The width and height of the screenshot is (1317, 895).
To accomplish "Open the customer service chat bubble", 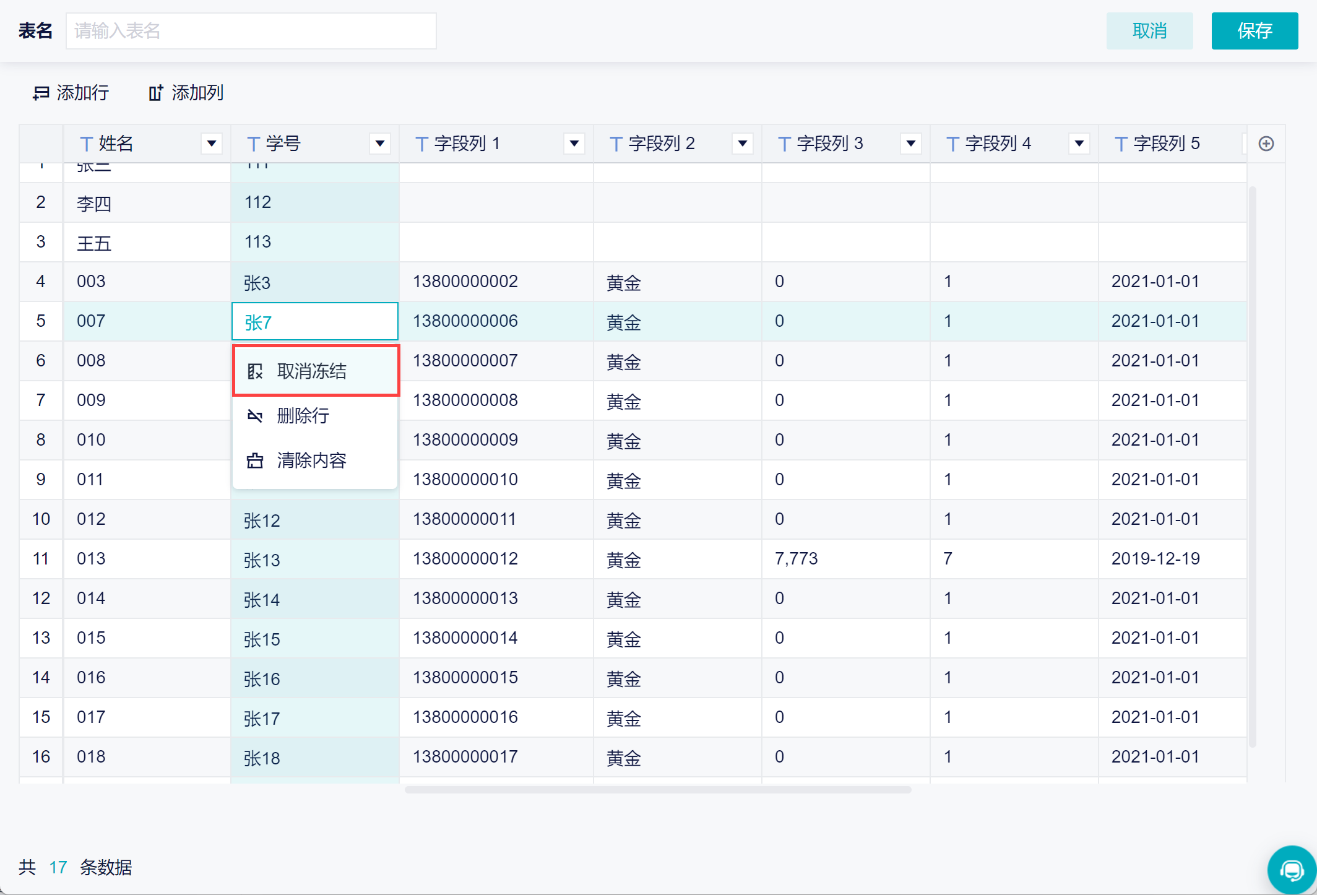I will 1291,870.
